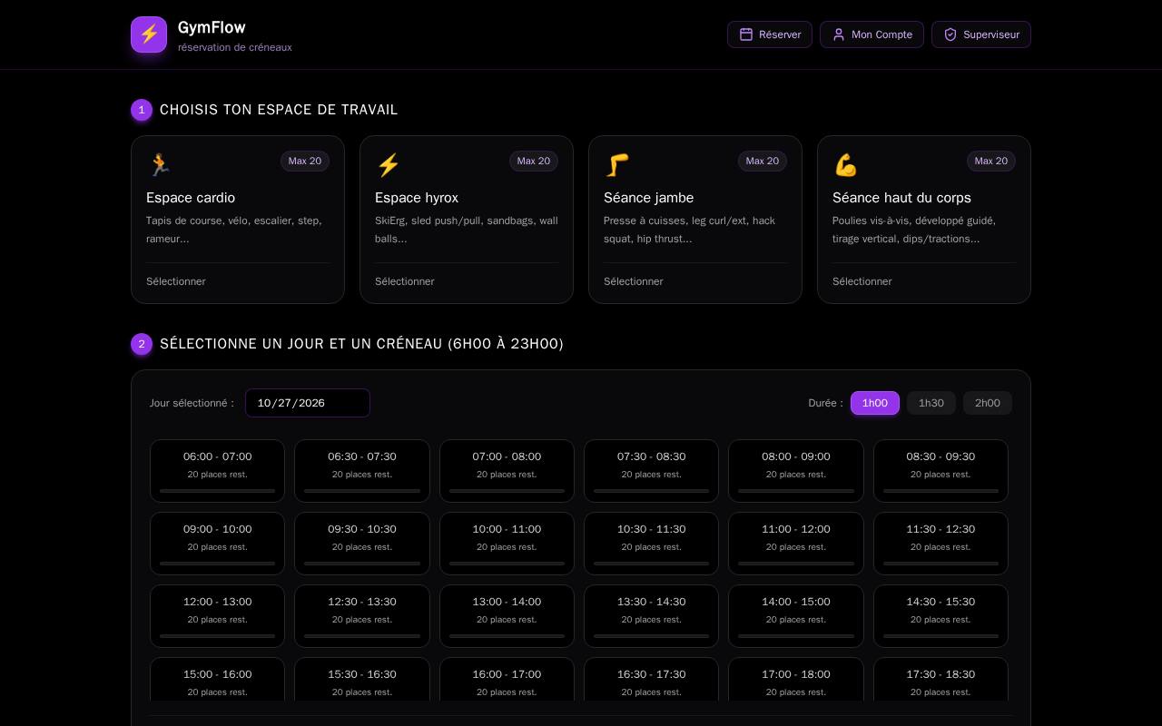This screenshot has width=1162, height=726.
Task: Pick the 09:00 - 10:00 slot
Action: pos(217,544)
